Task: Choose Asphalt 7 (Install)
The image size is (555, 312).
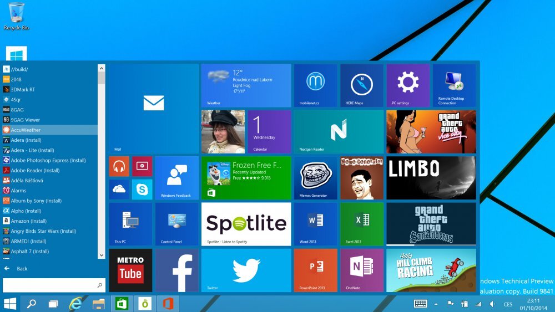Action: [49, 251]
